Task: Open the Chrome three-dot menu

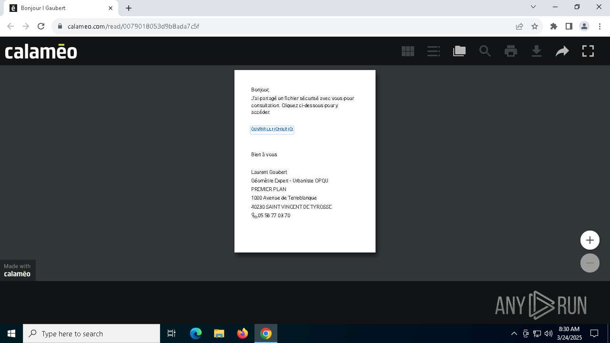Action: pyautogui.click(x=600, y=26)
